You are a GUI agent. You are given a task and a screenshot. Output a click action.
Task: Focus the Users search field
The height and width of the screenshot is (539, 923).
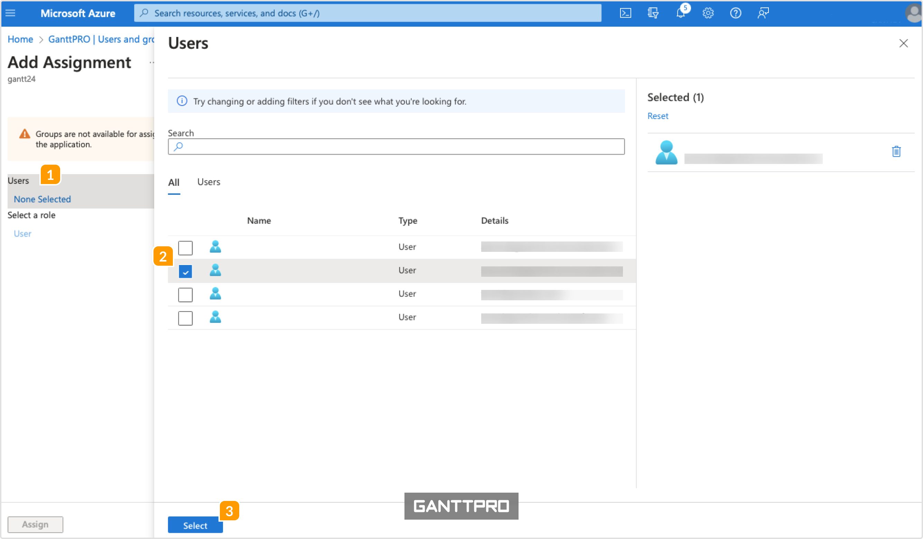[396, 146]
